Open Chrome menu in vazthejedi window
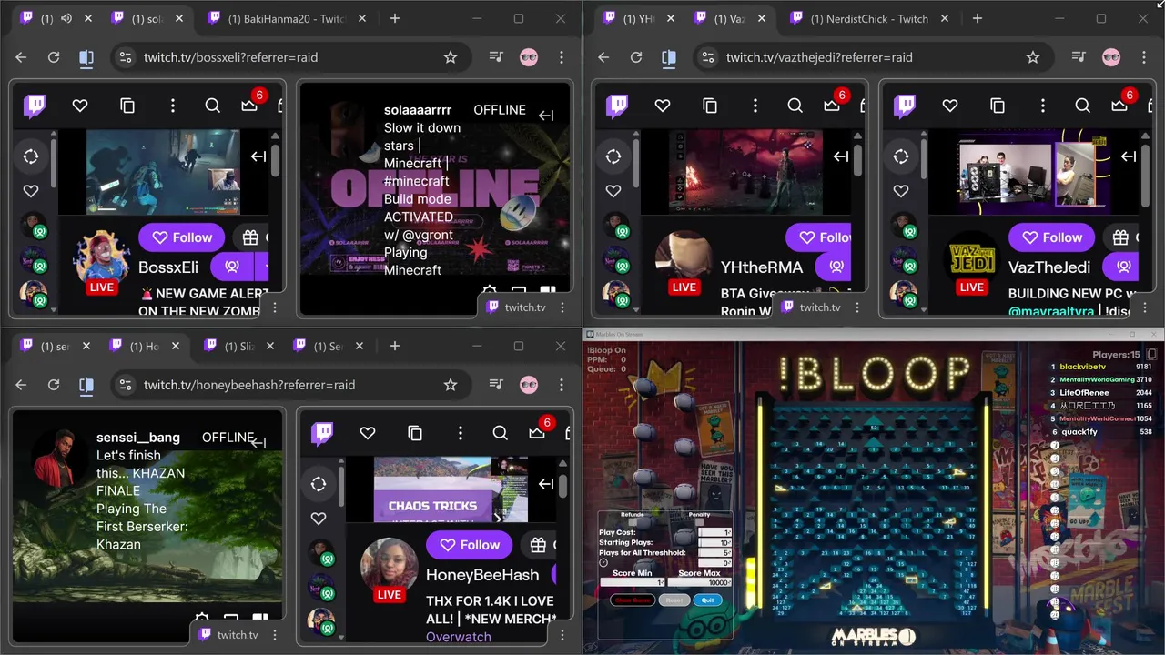 pos(1143,57)
